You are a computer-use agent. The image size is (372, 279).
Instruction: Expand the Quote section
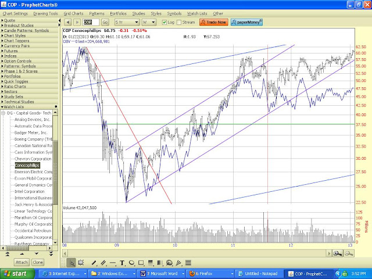pos(29,20)
